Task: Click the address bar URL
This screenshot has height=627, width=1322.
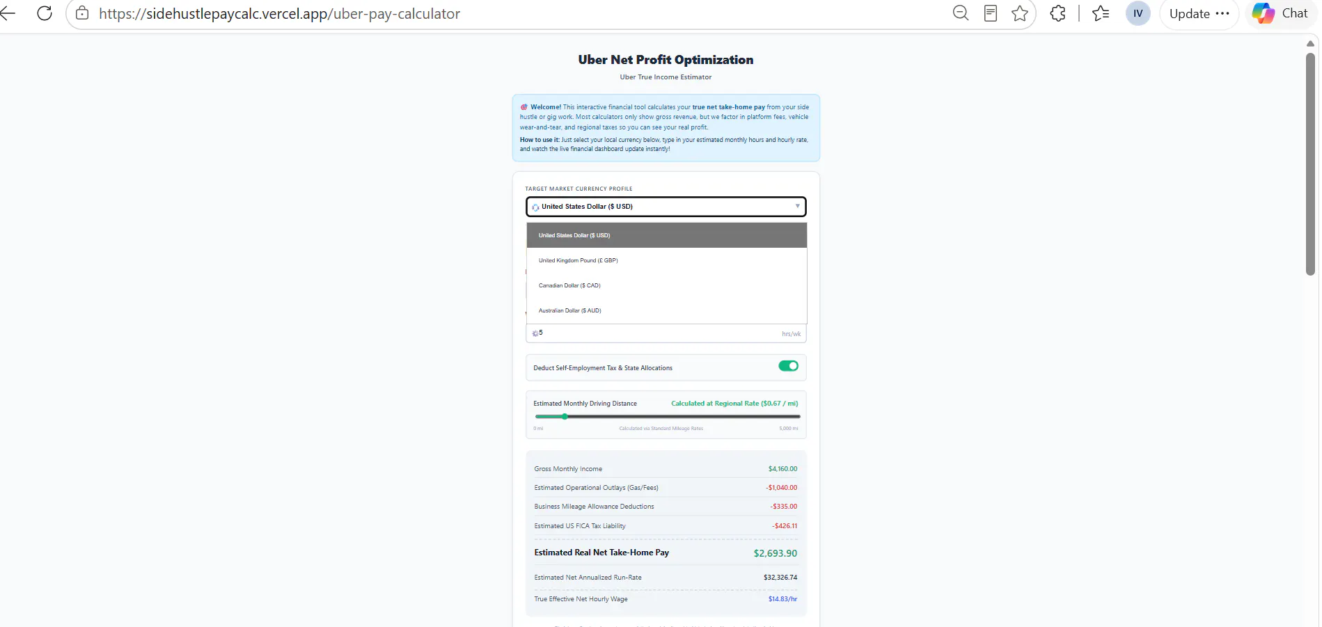Action: coord(279,14)
